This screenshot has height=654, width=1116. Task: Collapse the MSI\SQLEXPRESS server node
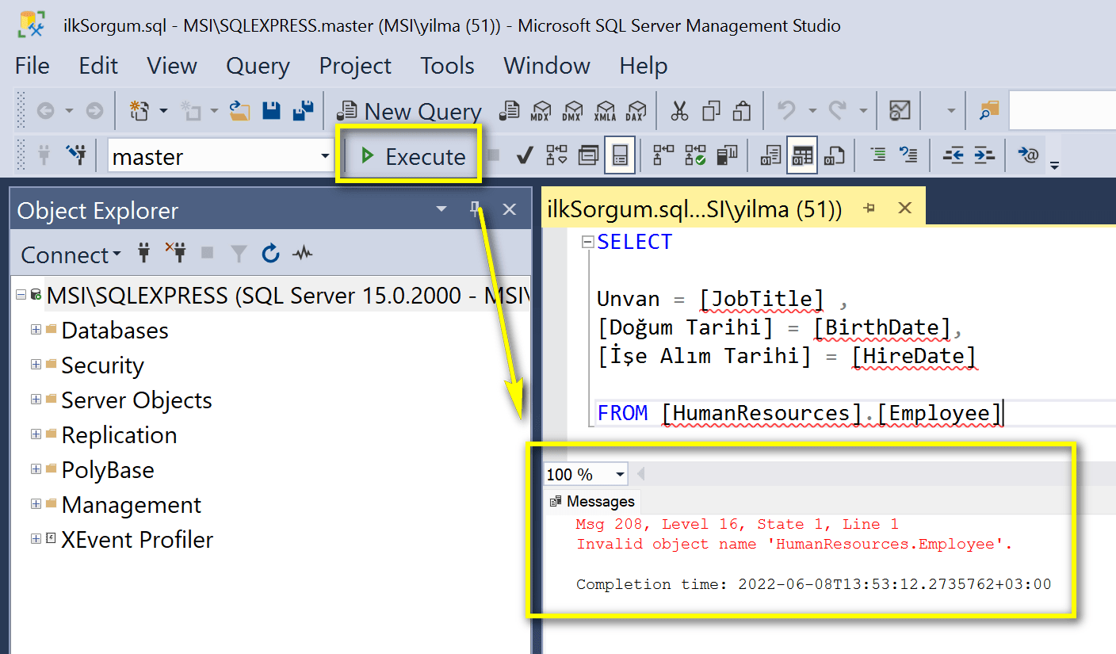(21, 295)
